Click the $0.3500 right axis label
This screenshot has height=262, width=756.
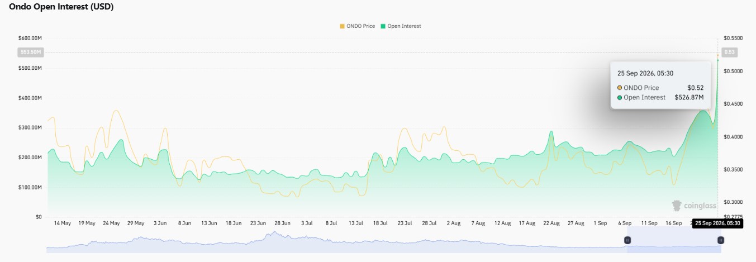pos(733,169)
